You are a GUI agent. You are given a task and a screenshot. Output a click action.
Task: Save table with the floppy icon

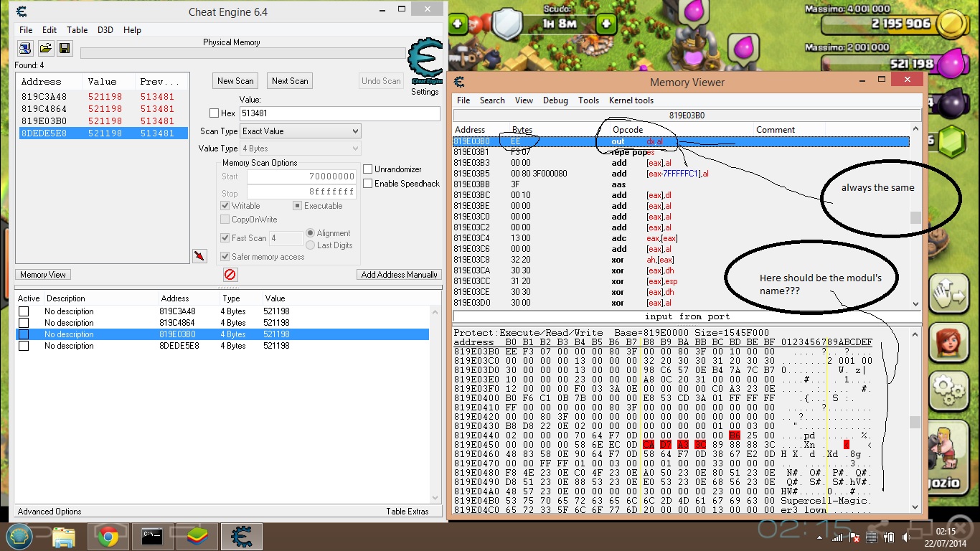(65, 48)
